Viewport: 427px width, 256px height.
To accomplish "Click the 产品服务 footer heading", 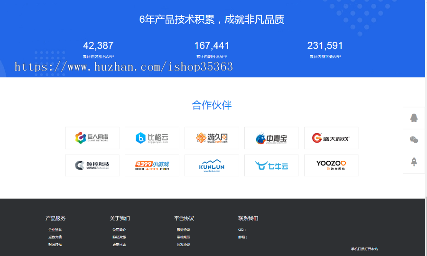I will 56,218.
